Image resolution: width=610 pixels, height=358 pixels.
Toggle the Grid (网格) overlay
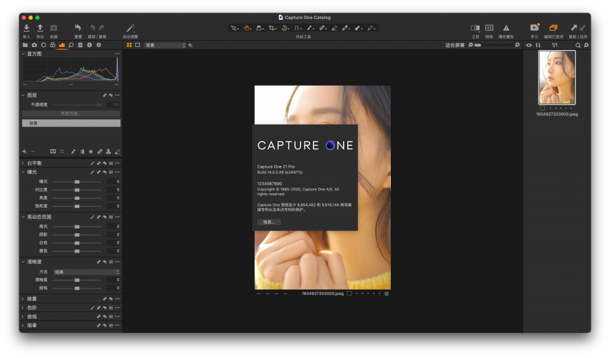489,28
